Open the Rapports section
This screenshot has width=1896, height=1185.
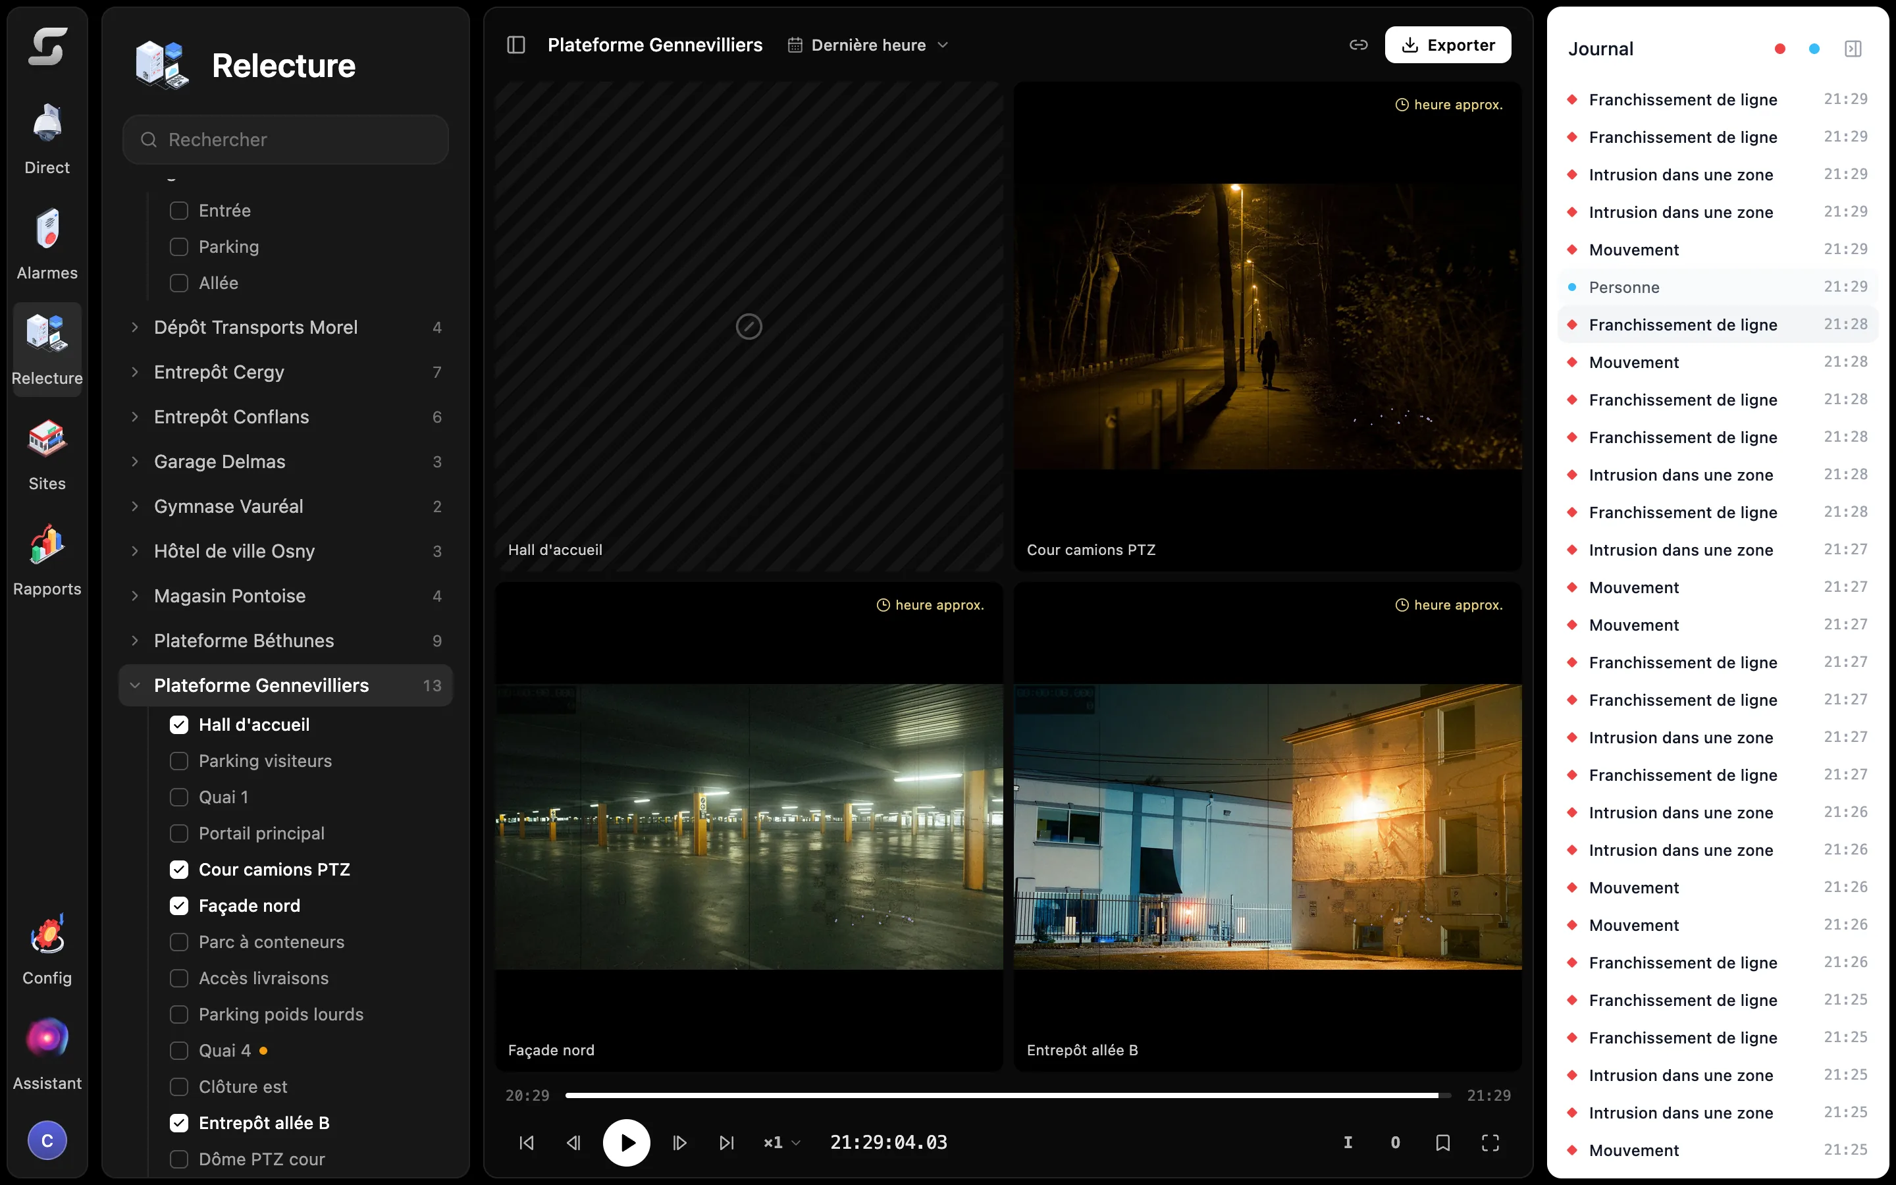coord(47,560)
